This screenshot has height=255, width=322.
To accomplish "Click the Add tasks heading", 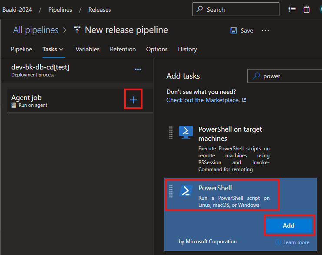I will [183, 76].
